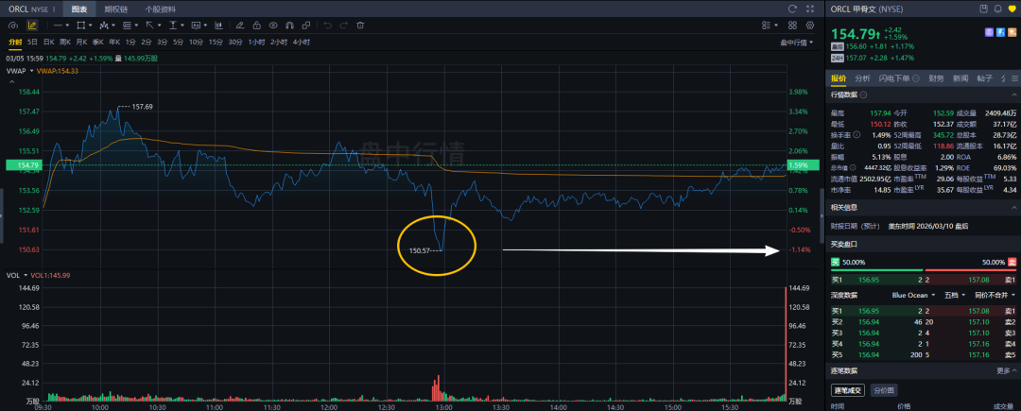This screenshot has height=411, width=1021.
Task: Open the 财务 tab
Action: (936, 78)
